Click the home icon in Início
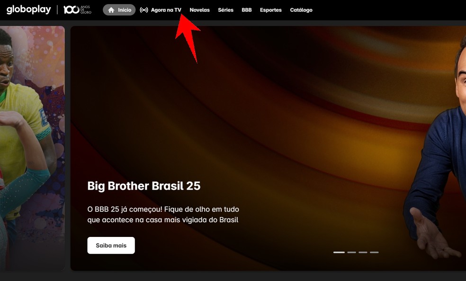466x281 pixels. click(111, 10)
